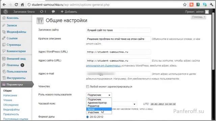Click the Добавить button in admin bar
This screenshot has height=121, width=216.
(x=69, y=12)
